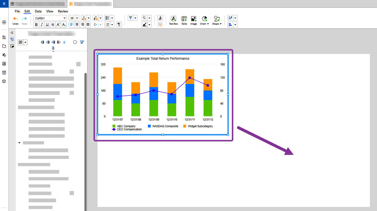Open the Data menu
Image resolution: width=377 pixels, height=211 pixels.
(x=38, y=11)
